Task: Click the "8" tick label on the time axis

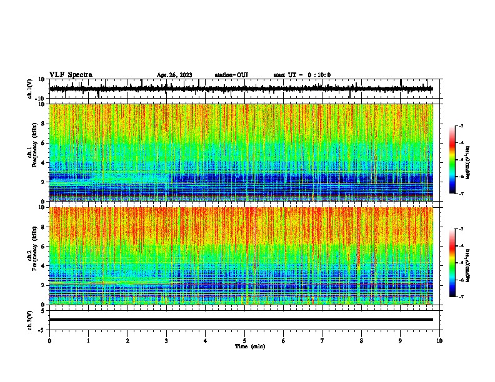Action: (x=361, y=341)
